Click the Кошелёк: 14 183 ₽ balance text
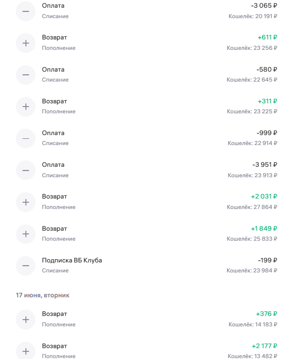Screen dimensions: 305x359 pos(253,325)
